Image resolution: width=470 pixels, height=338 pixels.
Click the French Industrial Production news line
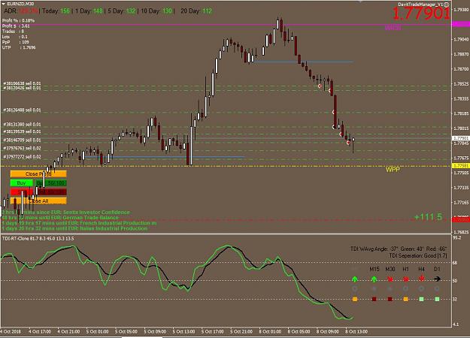79,223
